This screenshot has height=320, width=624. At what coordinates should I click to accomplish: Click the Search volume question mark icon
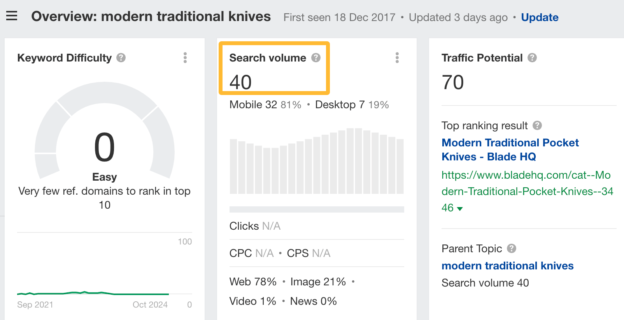(316, 57)
